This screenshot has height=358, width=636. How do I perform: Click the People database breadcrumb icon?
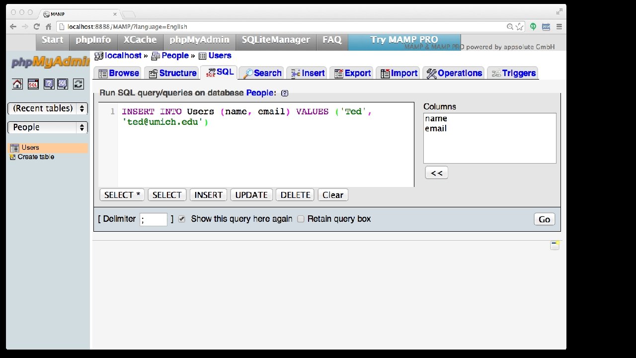(x=156, y=56)
